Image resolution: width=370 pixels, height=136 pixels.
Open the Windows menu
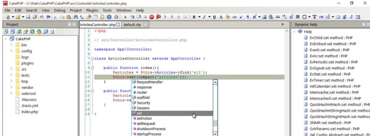click(124, 10)
